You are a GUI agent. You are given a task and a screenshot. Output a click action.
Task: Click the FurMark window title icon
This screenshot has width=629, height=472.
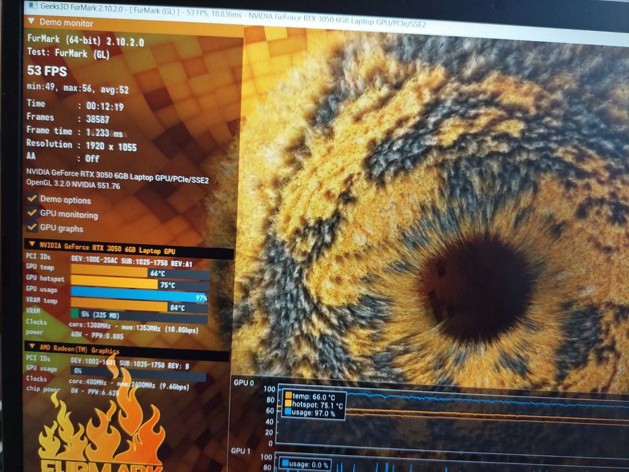pyautogui.click(x=33, y=5)
